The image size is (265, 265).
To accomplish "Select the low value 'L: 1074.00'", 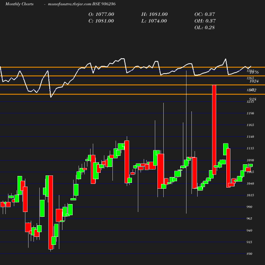I will pyautogui.click(x=154, y=21).
